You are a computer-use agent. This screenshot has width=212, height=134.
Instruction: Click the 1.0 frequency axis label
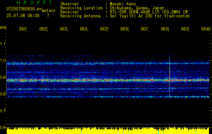3,61
